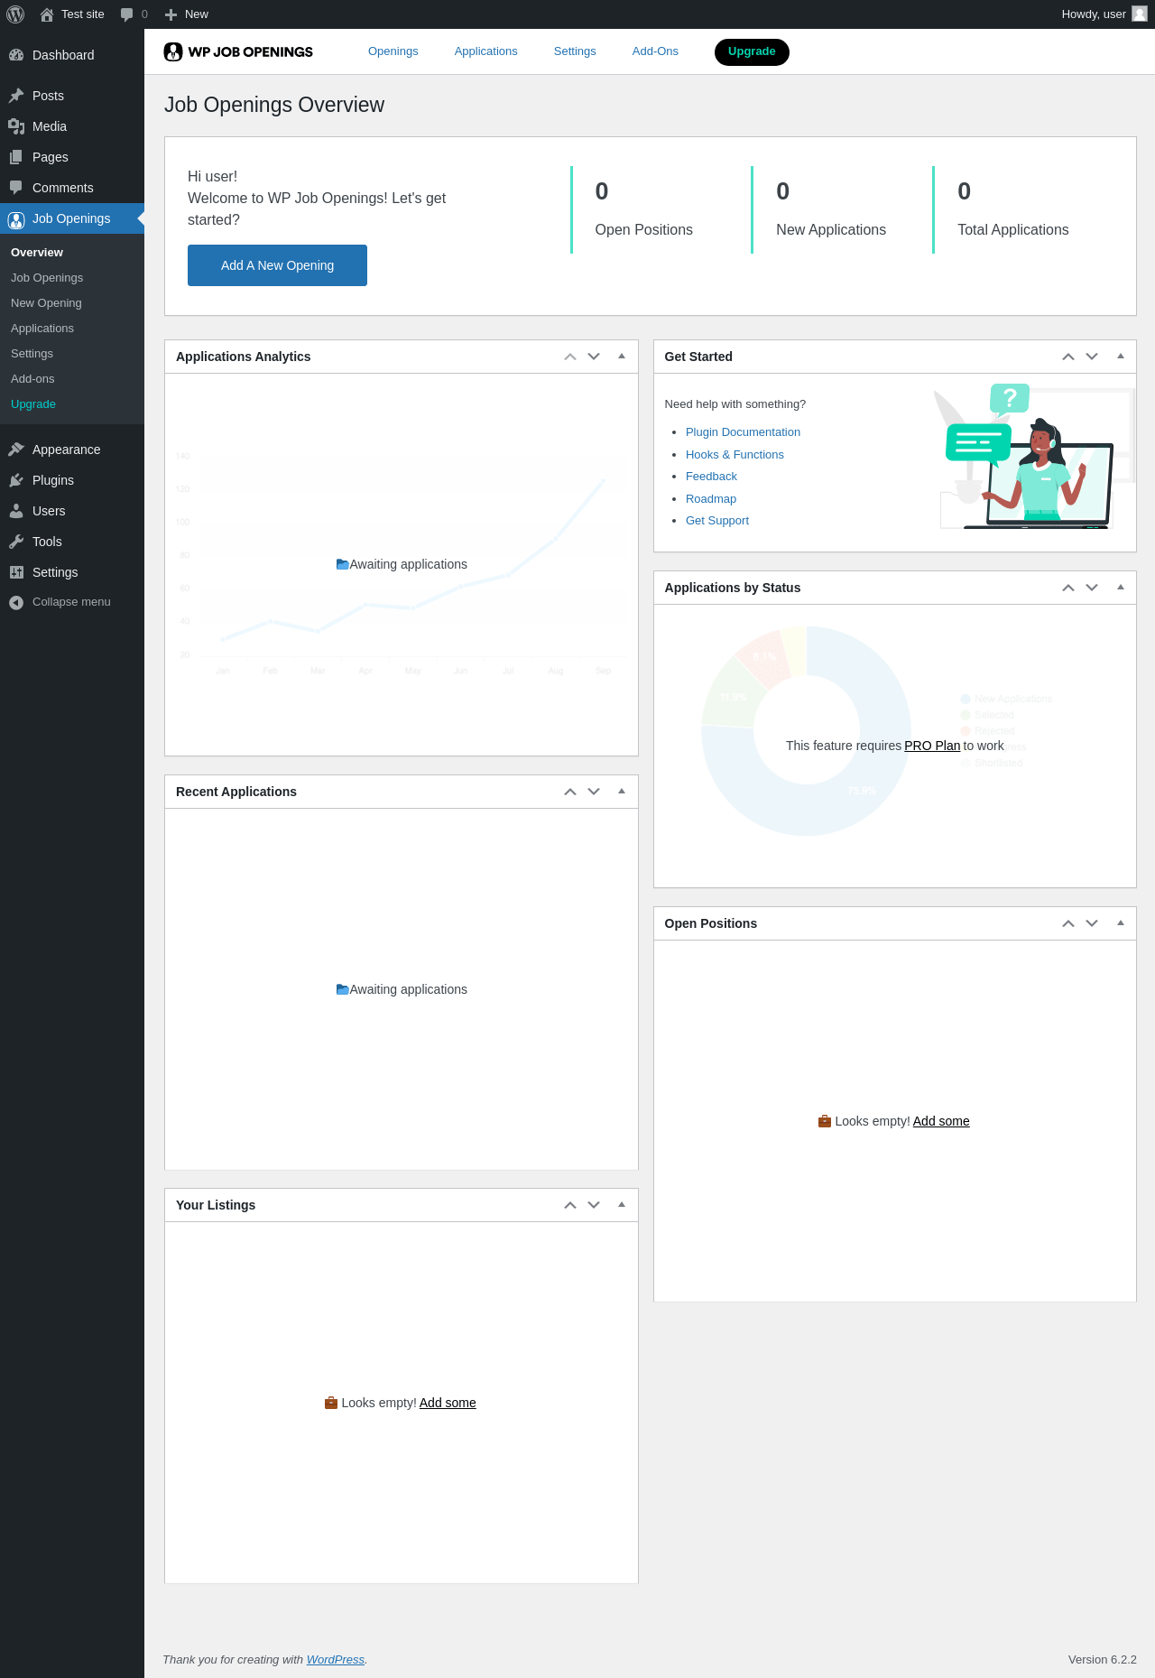The image size is (1155, 1678).
Task: Click Add A New Opening button
Action: click(277, 265)
